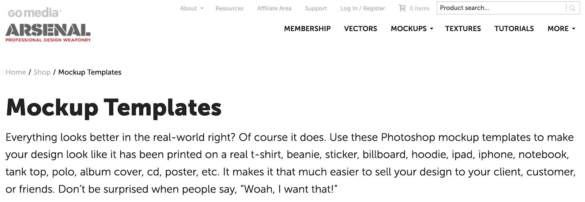This screenshot has width=585, height=202.
Task: Expand the Mockups dropdown arrow
Action: tap(431, 28)
